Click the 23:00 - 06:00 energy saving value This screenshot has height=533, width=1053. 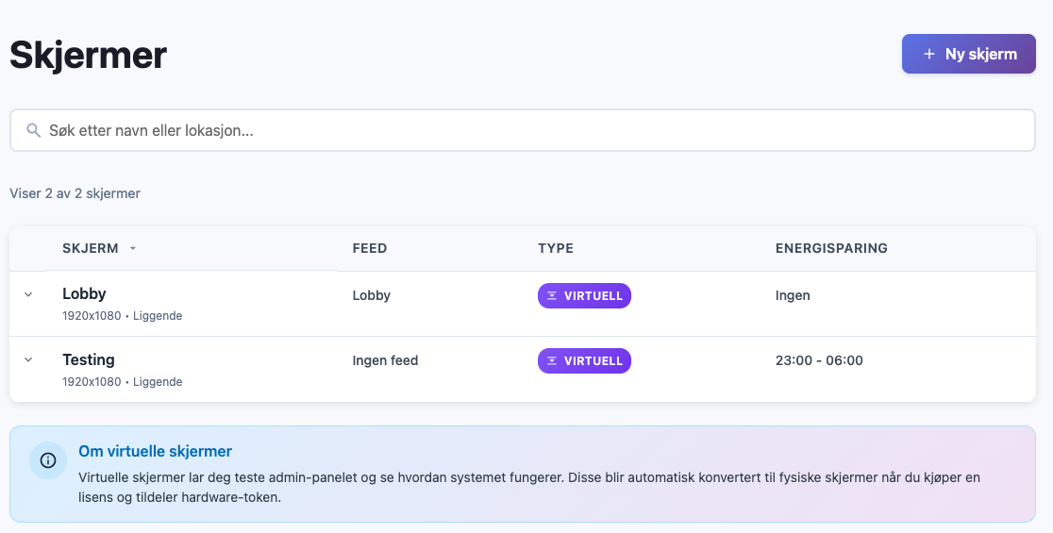pyautogui.click(x=819, y=360)
